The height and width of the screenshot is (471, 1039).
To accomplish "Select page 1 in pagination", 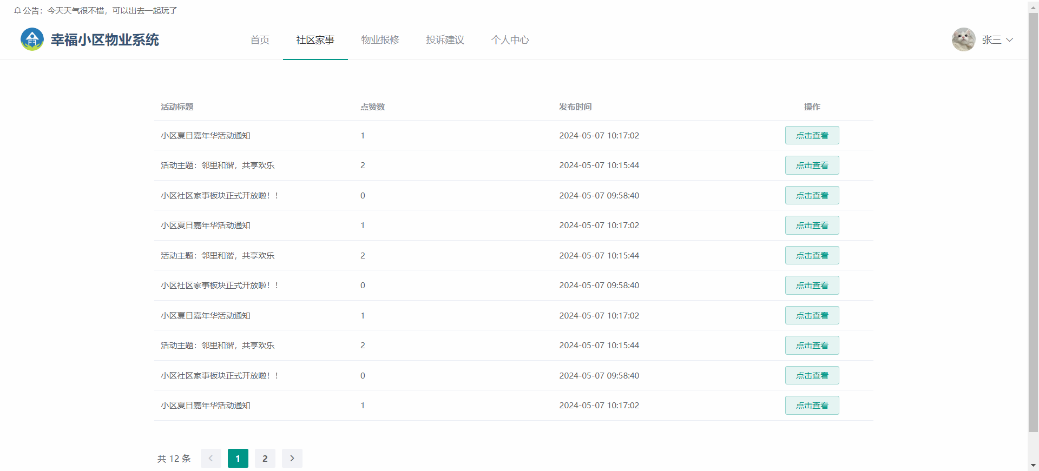I will pyautogui.click(x=238, y=459).
